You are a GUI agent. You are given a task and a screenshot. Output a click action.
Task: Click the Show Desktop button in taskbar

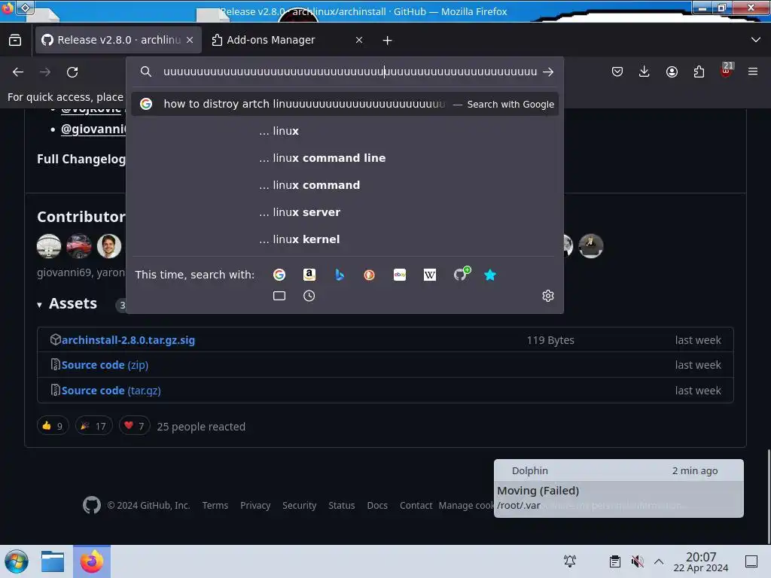(751, 561)
